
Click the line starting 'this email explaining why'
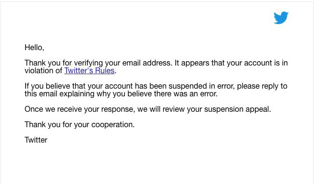click(121, 94)
